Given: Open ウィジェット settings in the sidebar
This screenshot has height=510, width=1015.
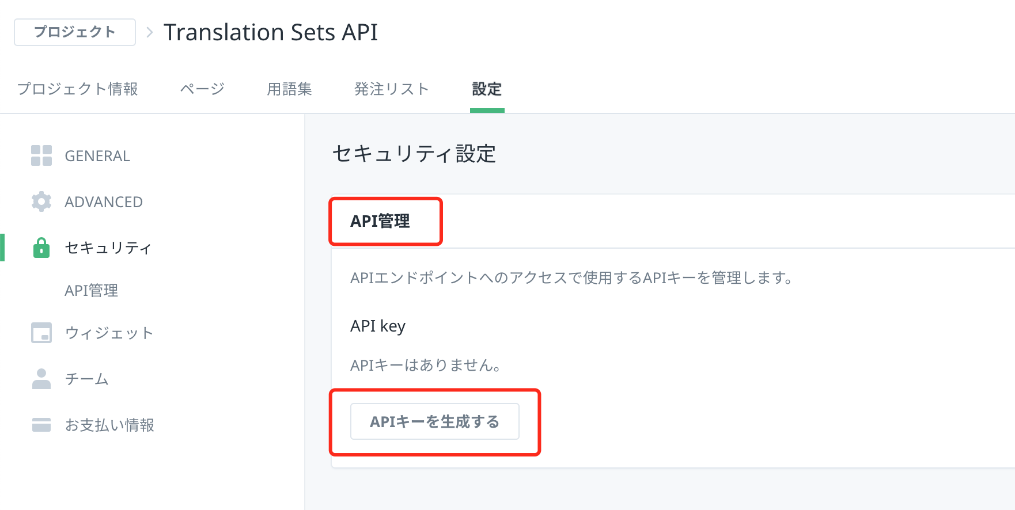Looking at the screenshot, I should point(109,333).
